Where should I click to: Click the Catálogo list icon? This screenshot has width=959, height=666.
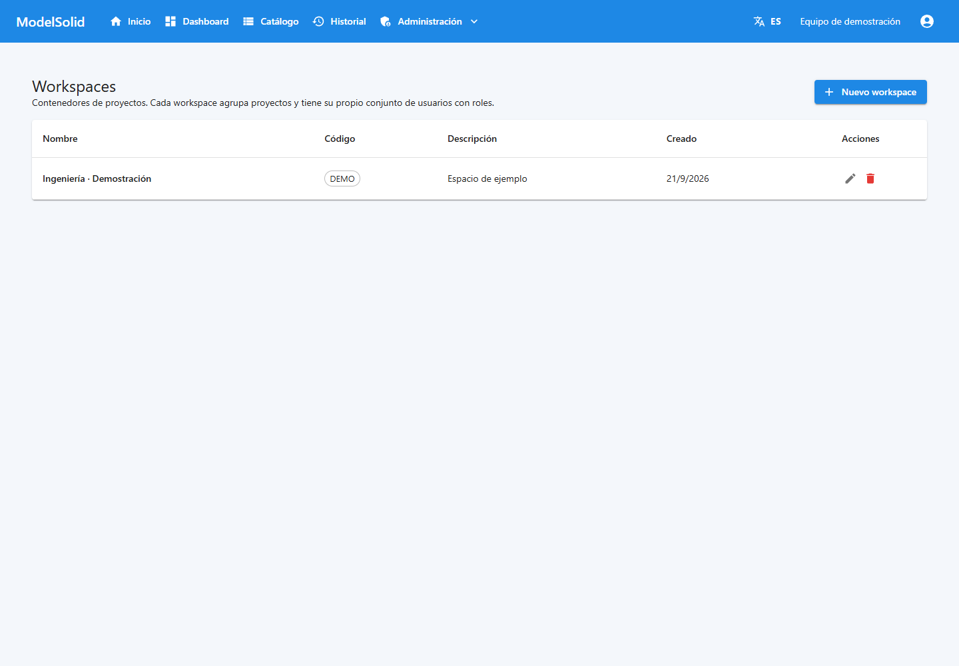tap(248, 21)
